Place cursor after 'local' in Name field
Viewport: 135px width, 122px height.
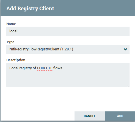17,31
